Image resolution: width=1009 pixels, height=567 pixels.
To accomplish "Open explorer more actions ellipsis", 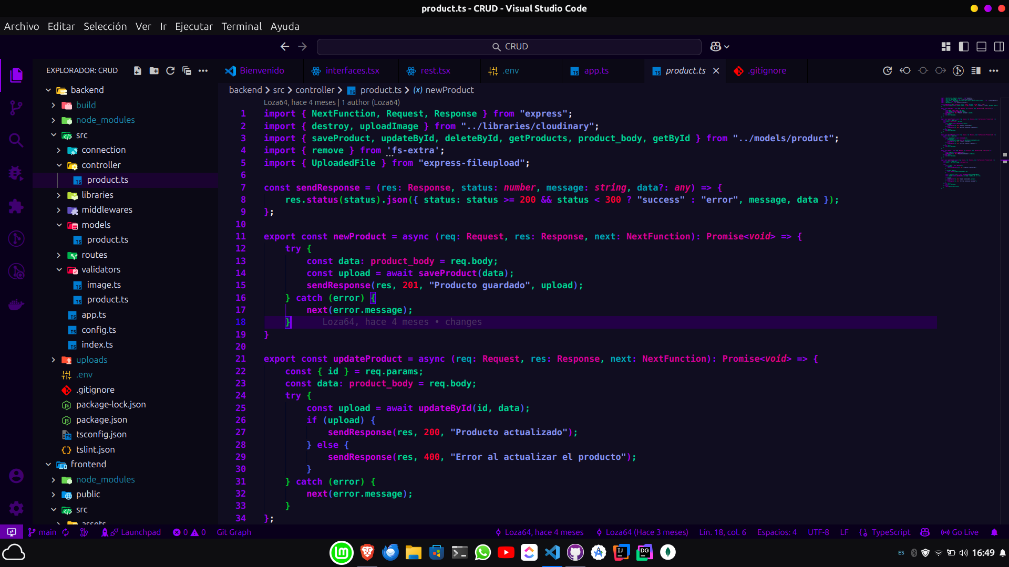I will click(203, 71).
